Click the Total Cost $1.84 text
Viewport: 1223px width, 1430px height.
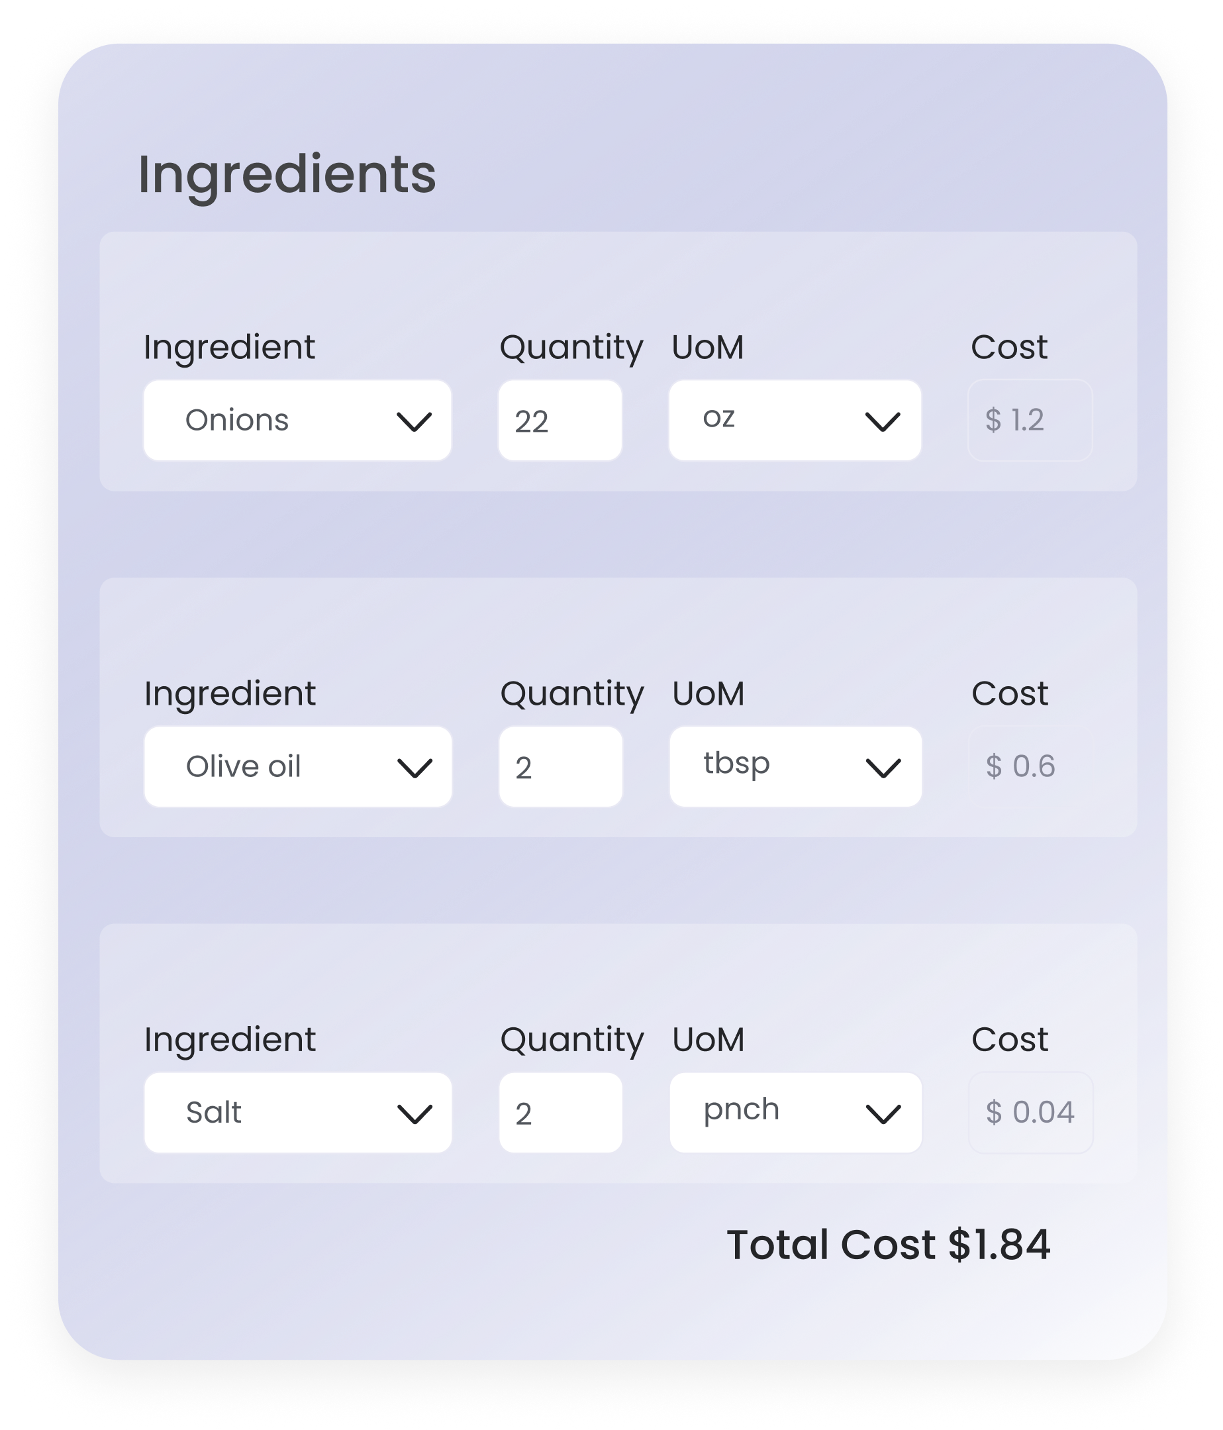point(888,1245)
